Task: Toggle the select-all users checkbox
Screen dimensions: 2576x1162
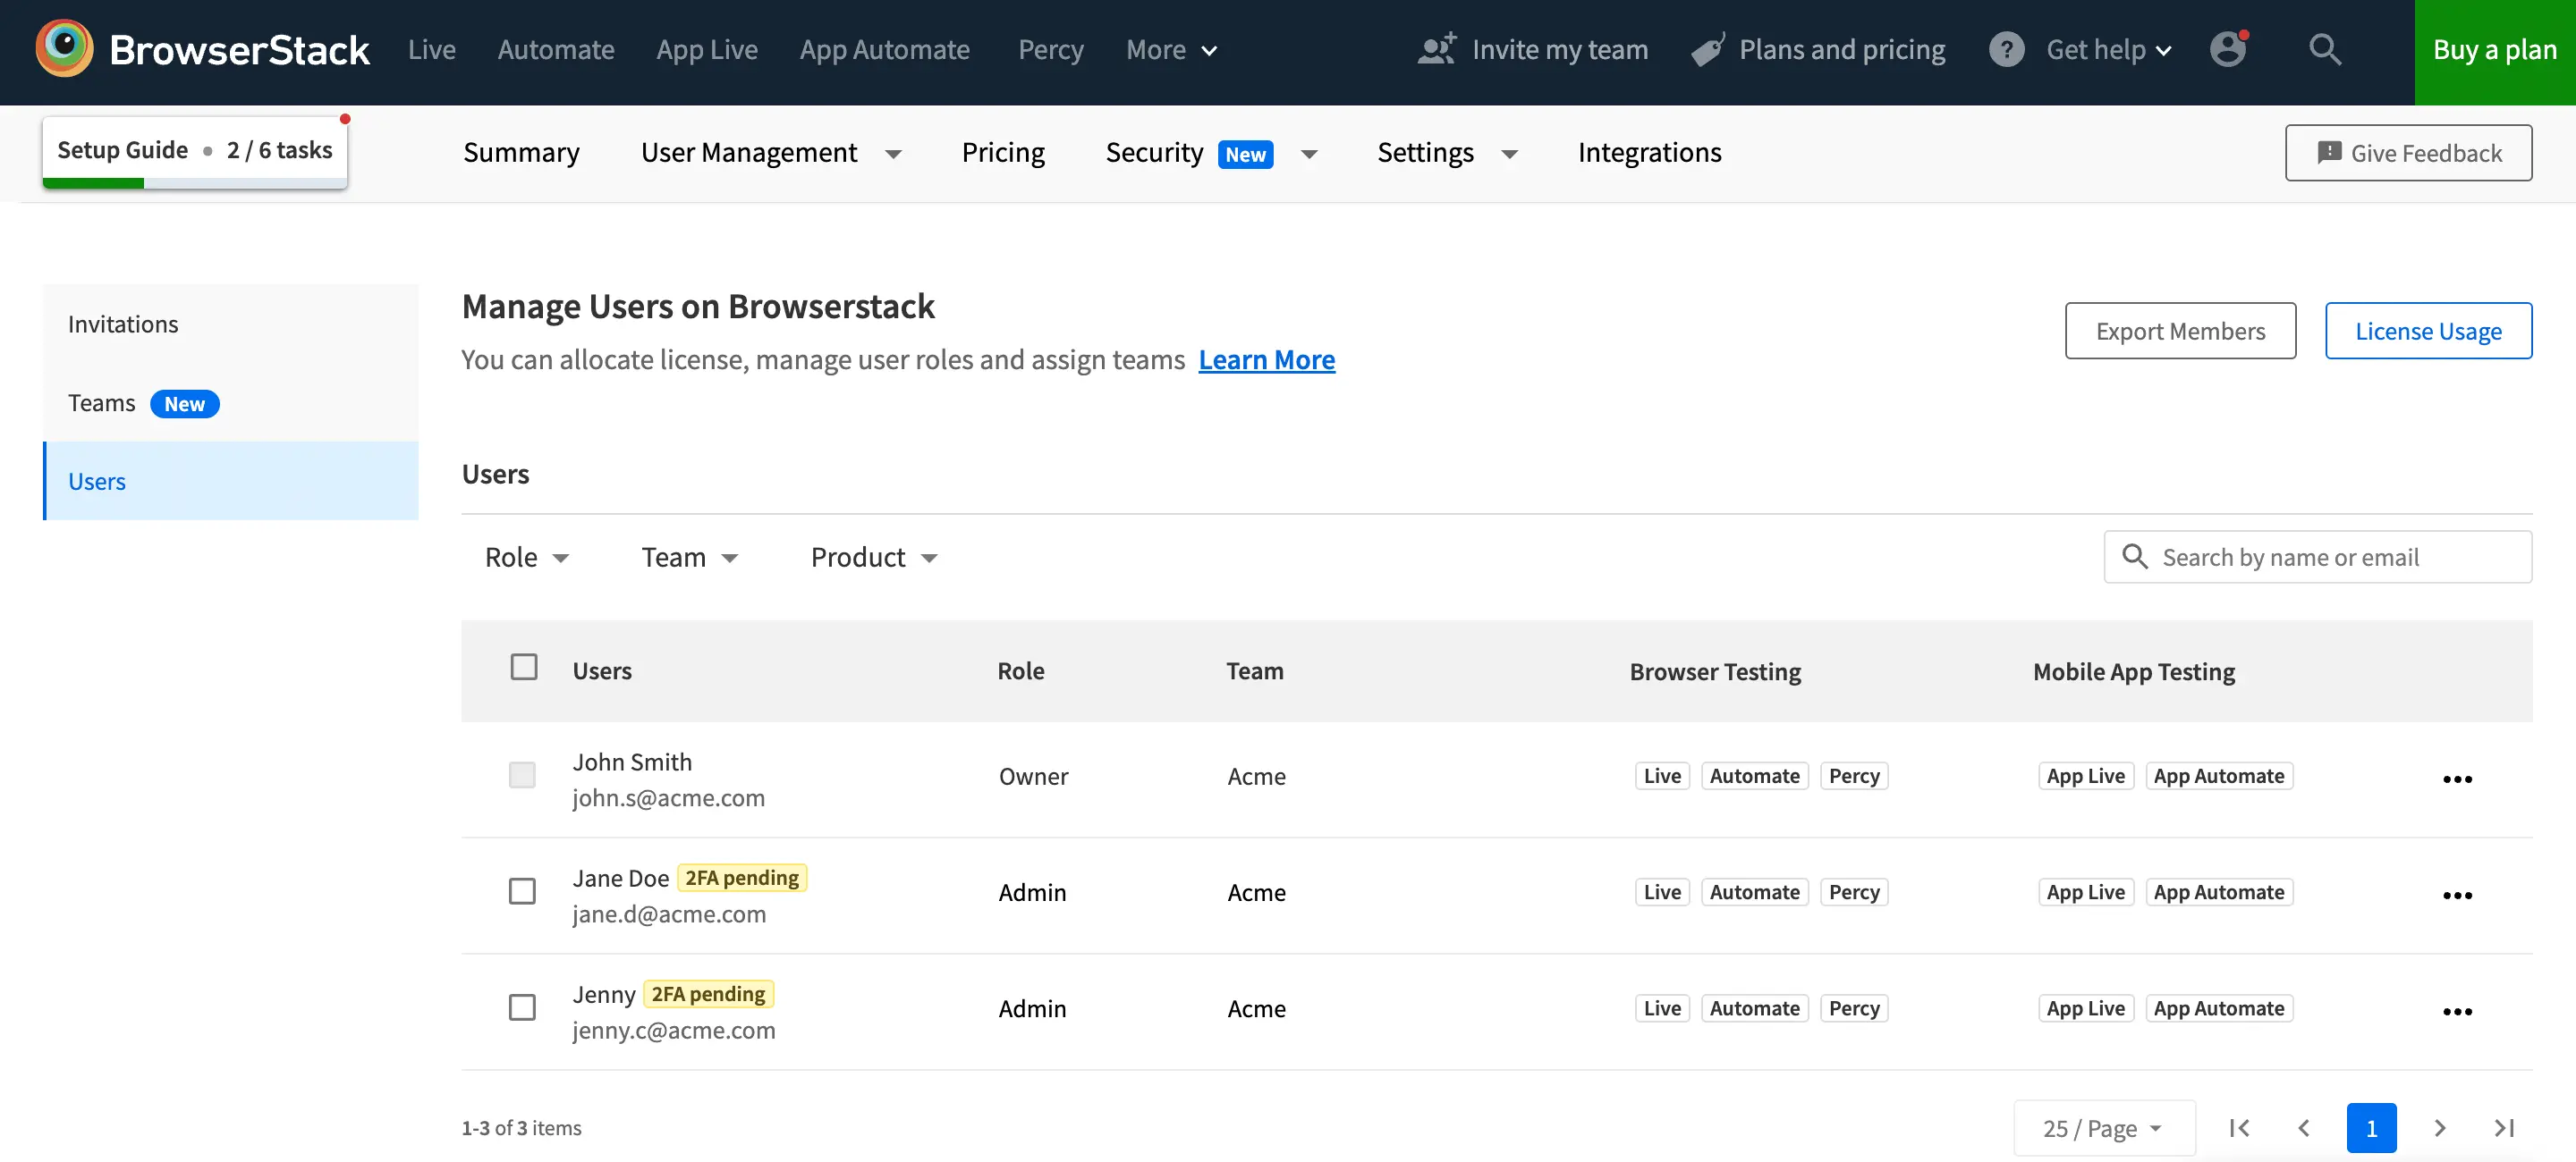Action: (524, 667)
